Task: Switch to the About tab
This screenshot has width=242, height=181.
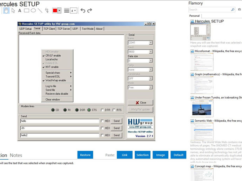Action: (99, 29)
